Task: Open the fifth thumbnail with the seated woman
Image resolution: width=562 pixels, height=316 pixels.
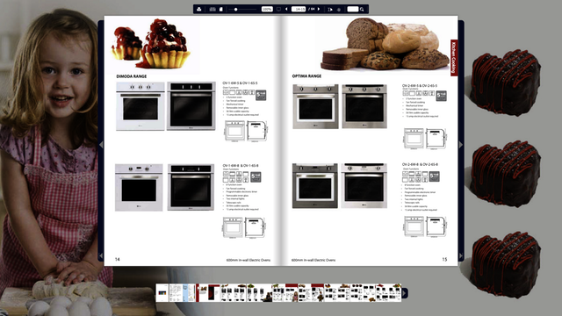Action: [259, 292]
